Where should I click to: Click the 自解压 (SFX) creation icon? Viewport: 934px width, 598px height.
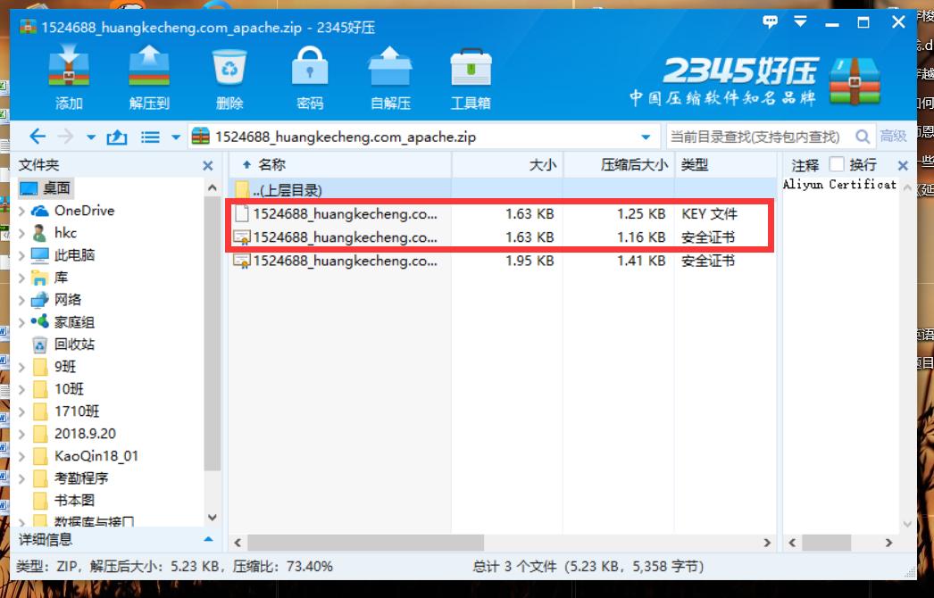point(389,71)
